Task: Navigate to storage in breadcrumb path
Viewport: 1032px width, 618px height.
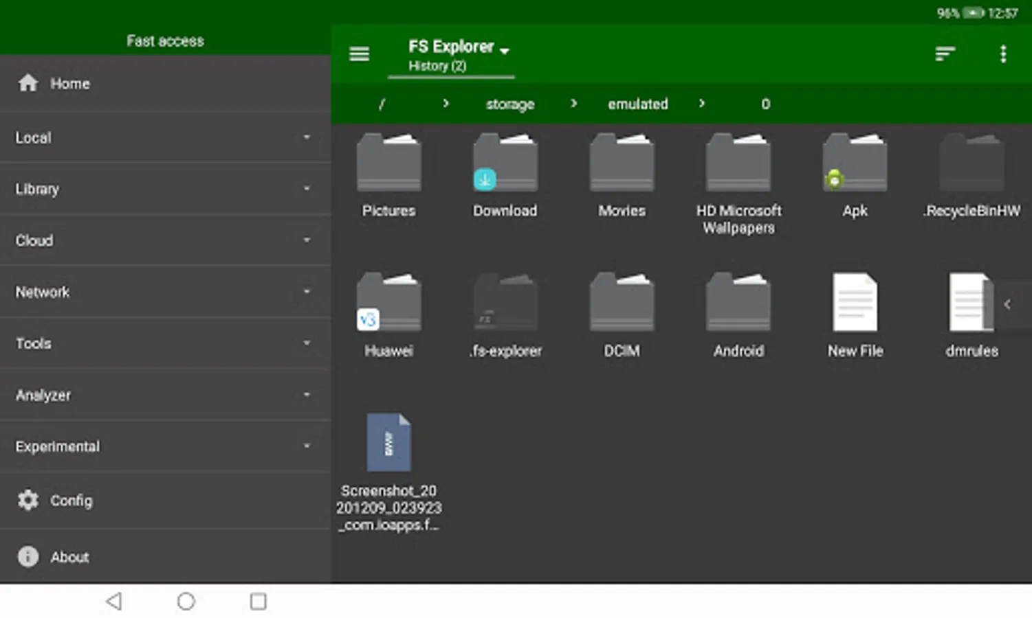Action: pyautogui.click(x=510, y=104)
